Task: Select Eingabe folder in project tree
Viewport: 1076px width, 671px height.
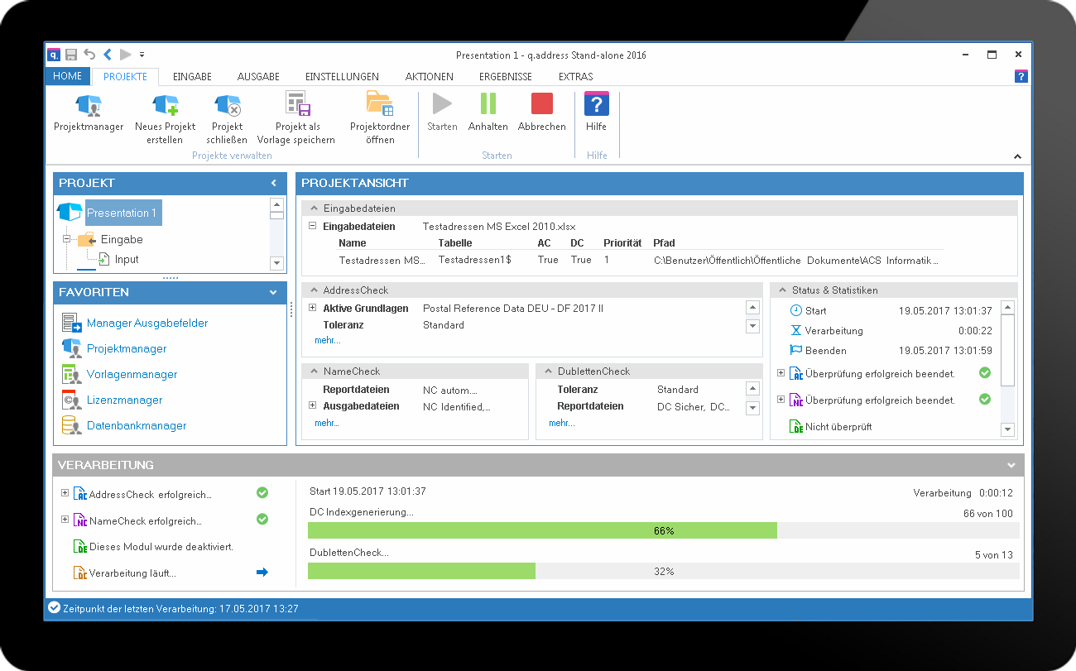Action: click(122, 240)
